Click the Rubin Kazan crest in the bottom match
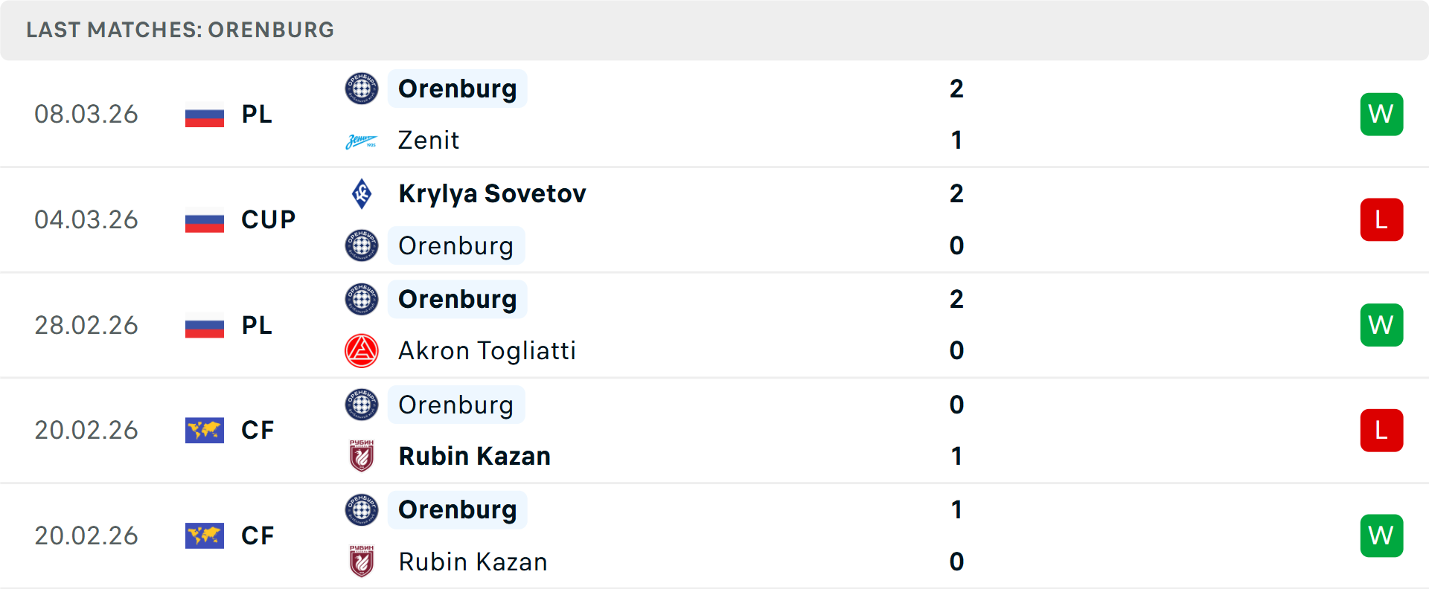The image size is (1429, 589). [362, 561]
